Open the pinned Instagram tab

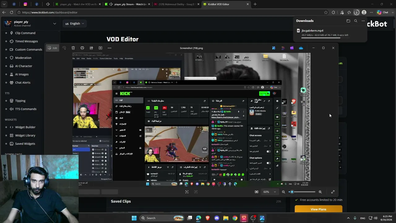(25, 4)
